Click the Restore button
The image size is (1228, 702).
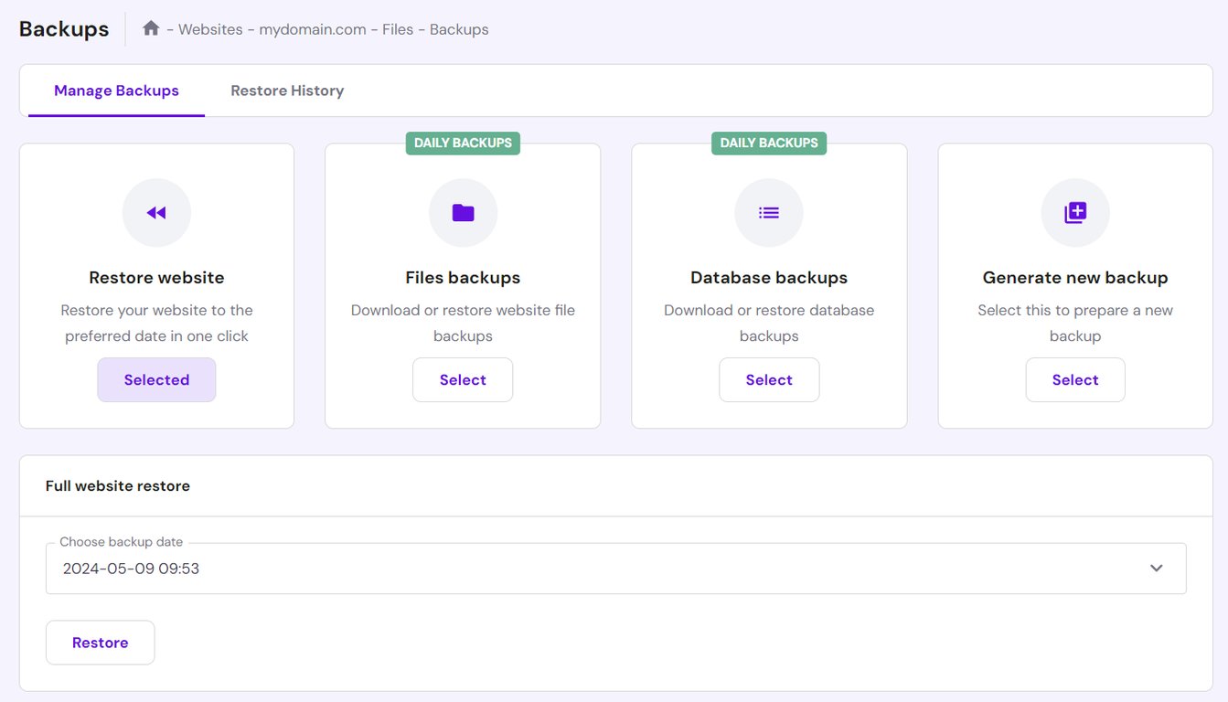pyautogui.click(x=100, y=642)
